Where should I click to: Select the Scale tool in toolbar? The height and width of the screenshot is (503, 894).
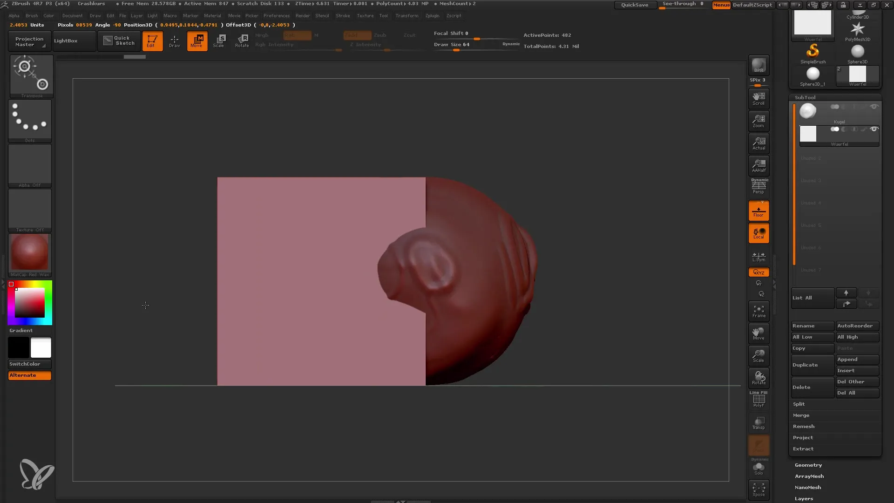coord(219,41)
